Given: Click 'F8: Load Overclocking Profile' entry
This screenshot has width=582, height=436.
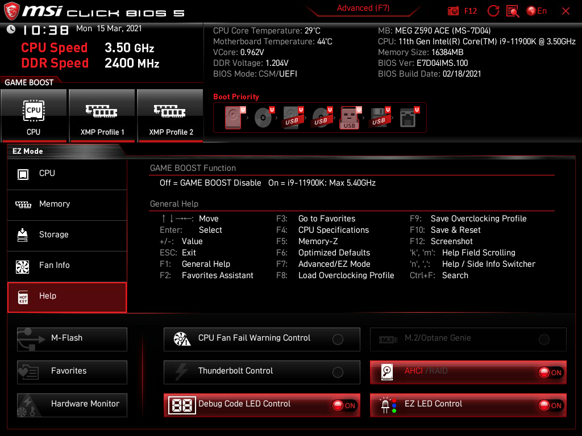Looking at the screenshot, I should click(x=335, y=275).
